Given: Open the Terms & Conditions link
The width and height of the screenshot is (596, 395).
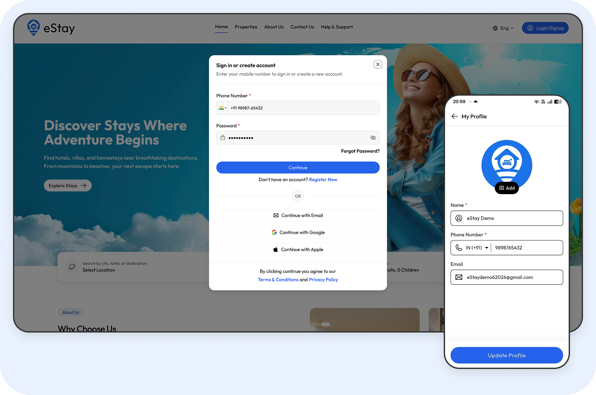Looking at the screenshot, I should point(278,279).
